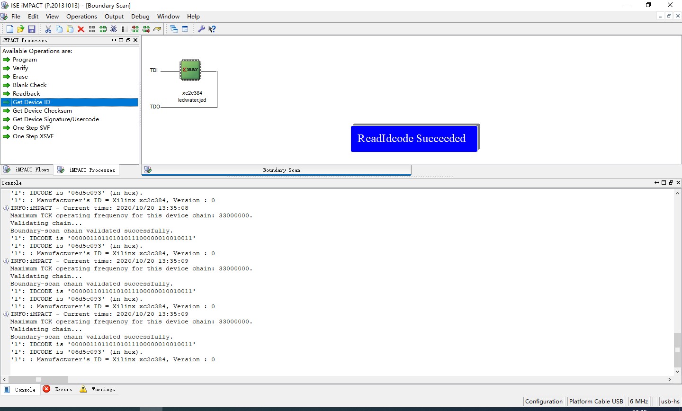Click the toolbar icon right of bug

click(x=123, y=29)
